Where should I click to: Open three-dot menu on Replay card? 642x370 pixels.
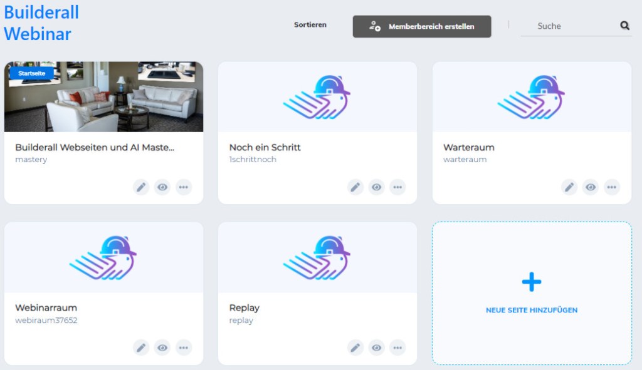pos(397,347)
